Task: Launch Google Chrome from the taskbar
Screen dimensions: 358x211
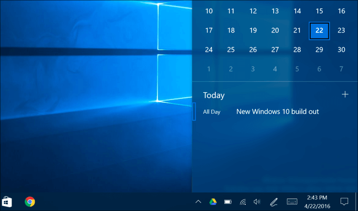Action: click(30, 202)
